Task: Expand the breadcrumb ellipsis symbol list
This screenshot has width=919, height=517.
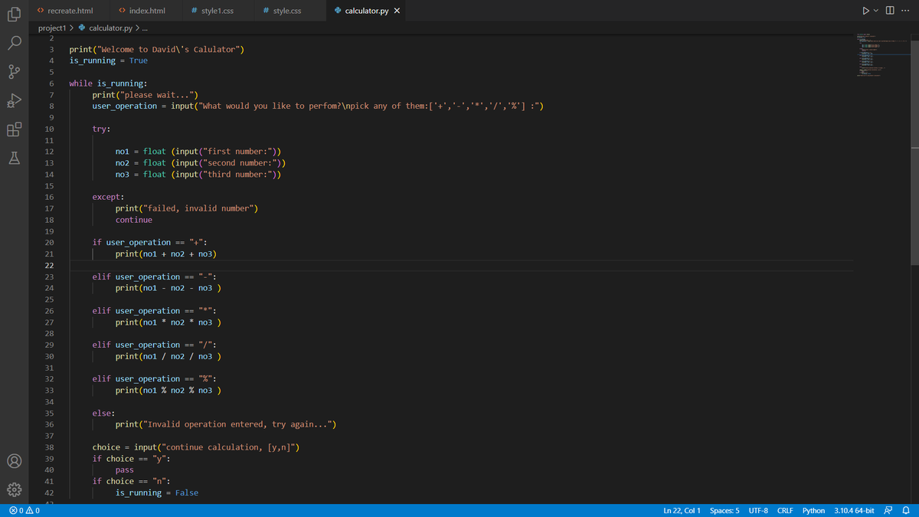Action: [144, 28]
